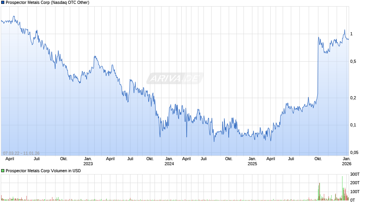
Task: Click the 'Jan. 2024' time axis label
Action: point(169,161)
